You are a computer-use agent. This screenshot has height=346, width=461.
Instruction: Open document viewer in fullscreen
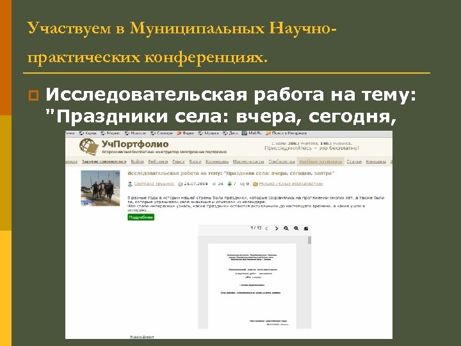tap(306, 229)
